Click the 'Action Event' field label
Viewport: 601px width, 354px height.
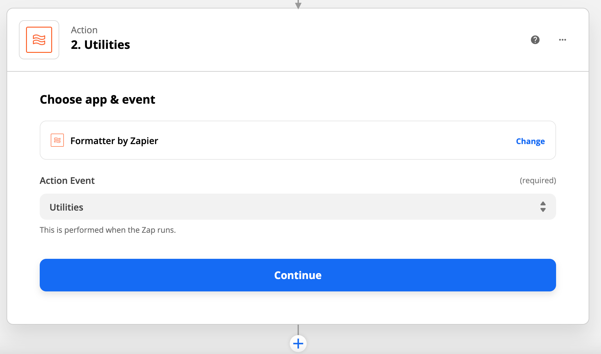[67, 181]
